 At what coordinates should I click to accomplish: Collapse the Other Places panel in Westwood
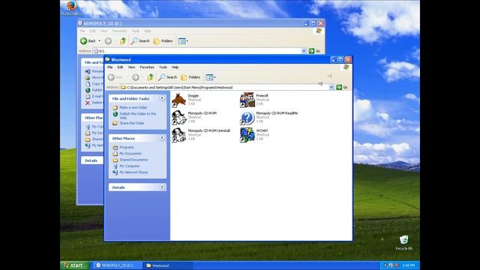162,138
